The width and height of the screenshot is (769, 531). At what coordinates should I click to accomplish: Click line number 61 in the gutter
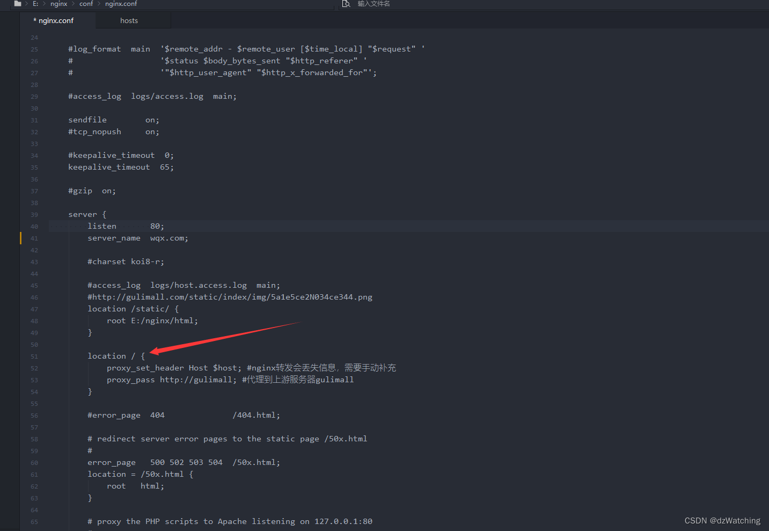[34, 475]
